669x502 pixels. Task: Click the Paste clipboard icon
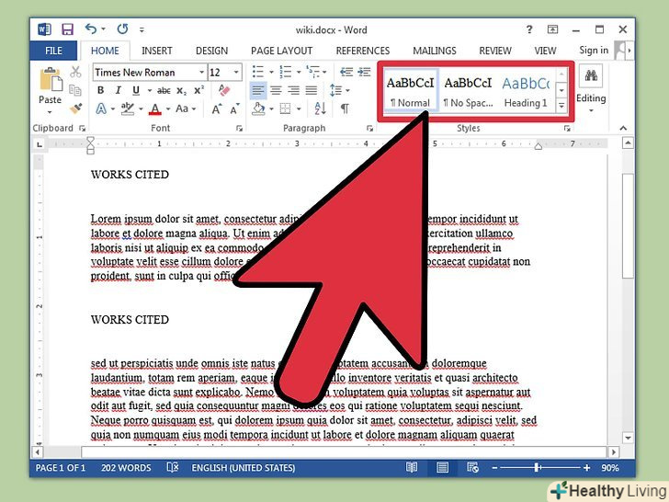click(x=51, y=79)
